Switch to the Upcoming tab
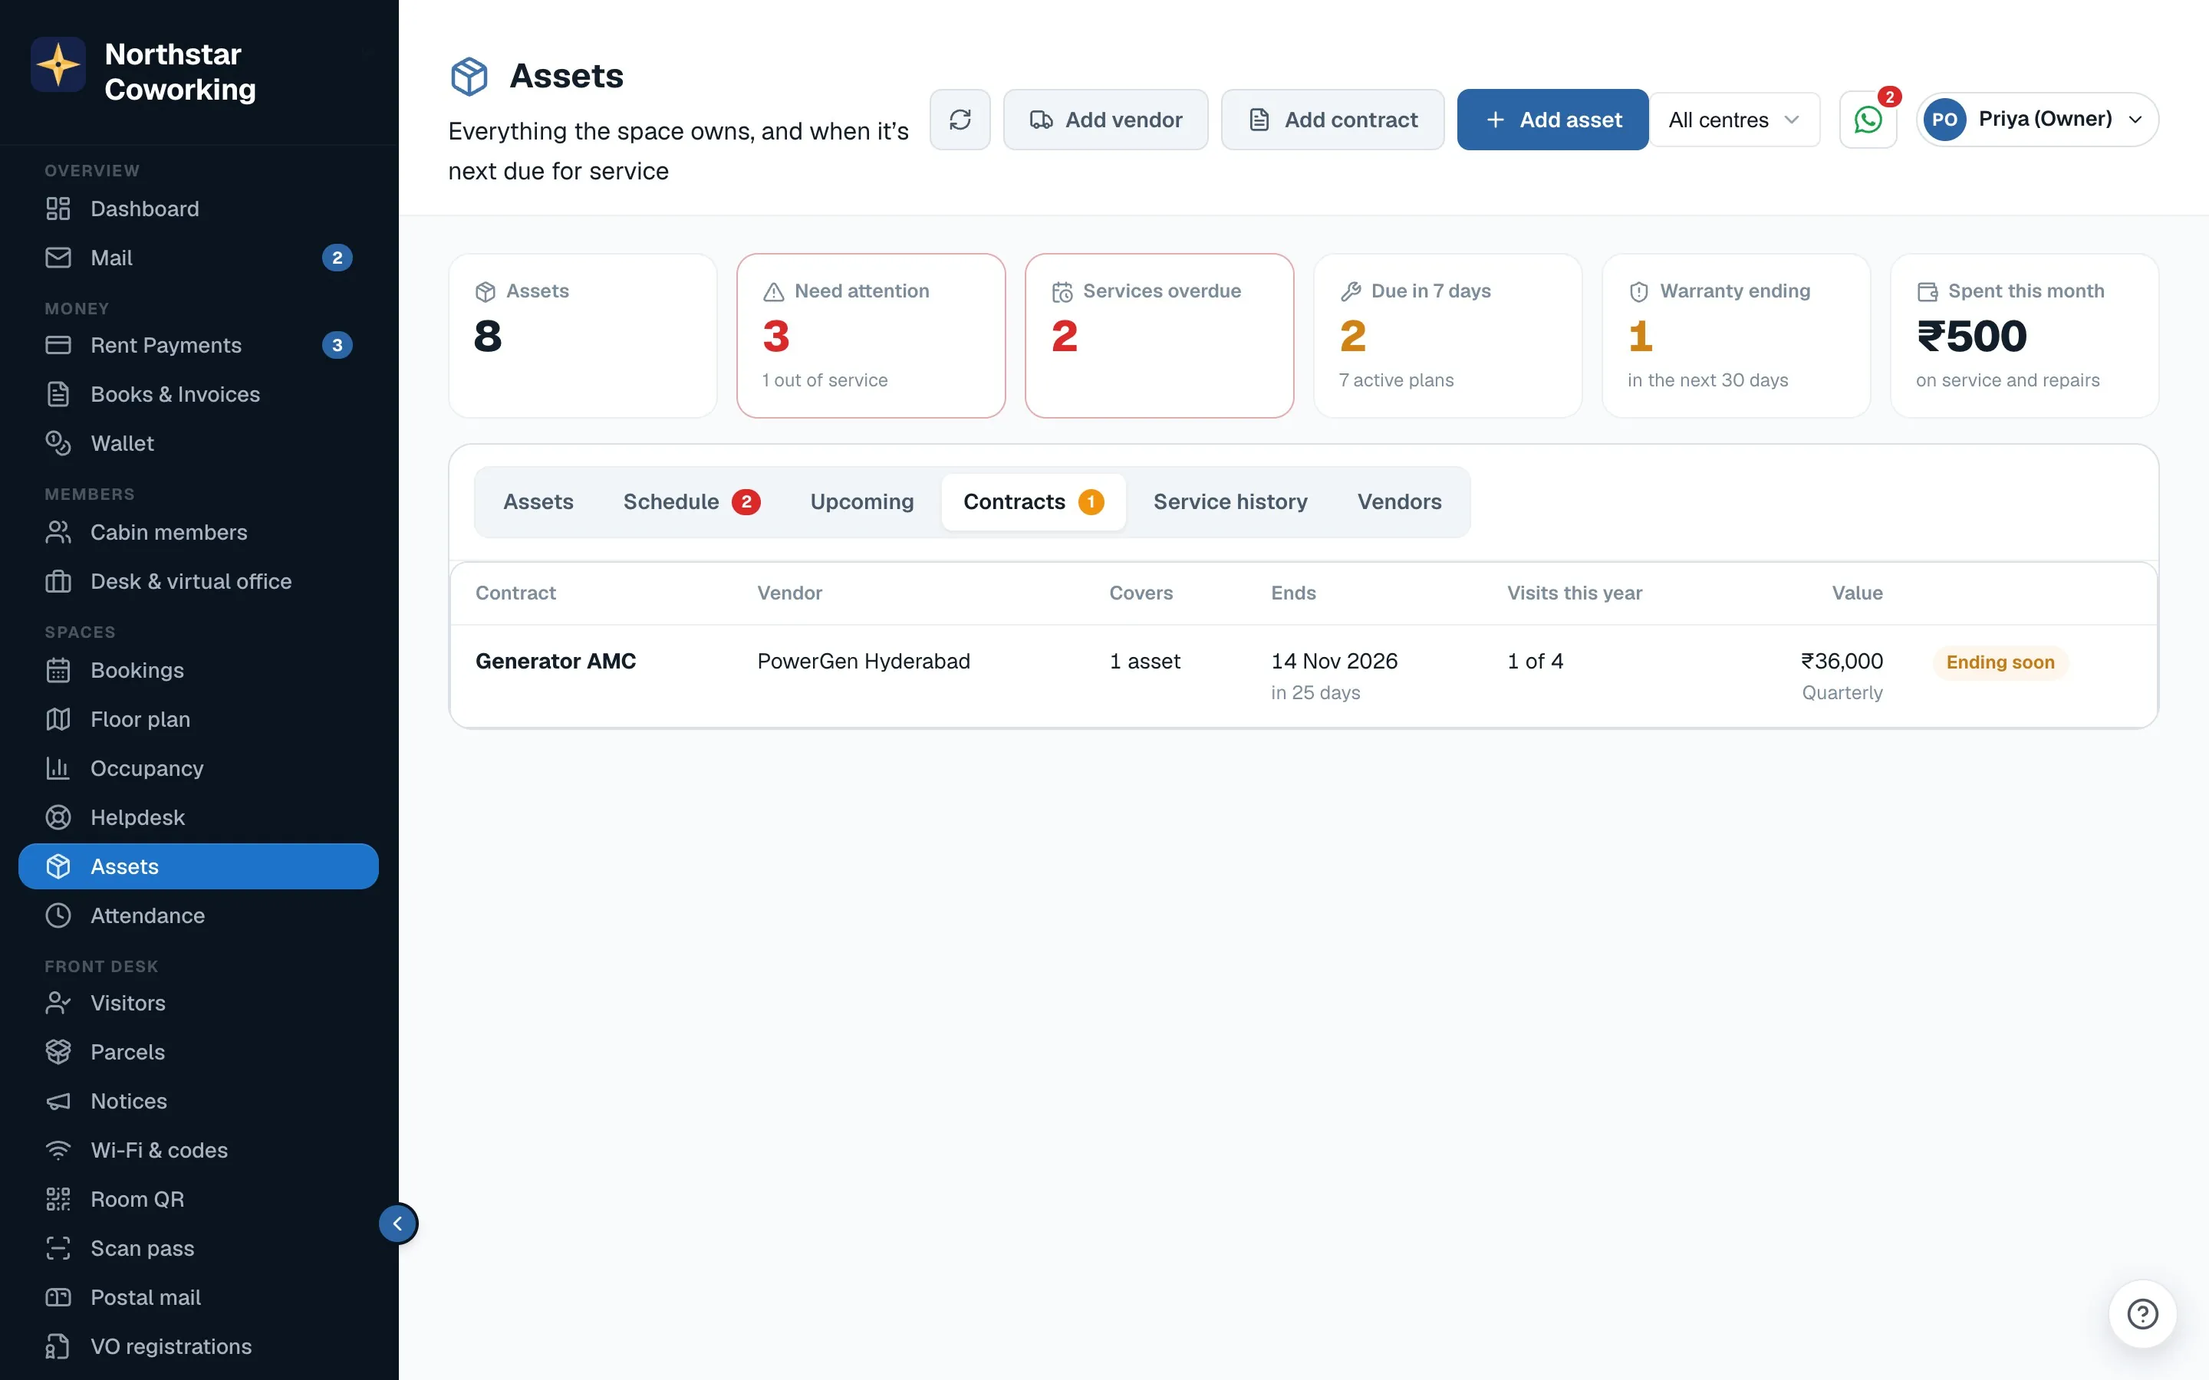The width and height of the screenshot is (2209, 1380). tap(861, 502)
